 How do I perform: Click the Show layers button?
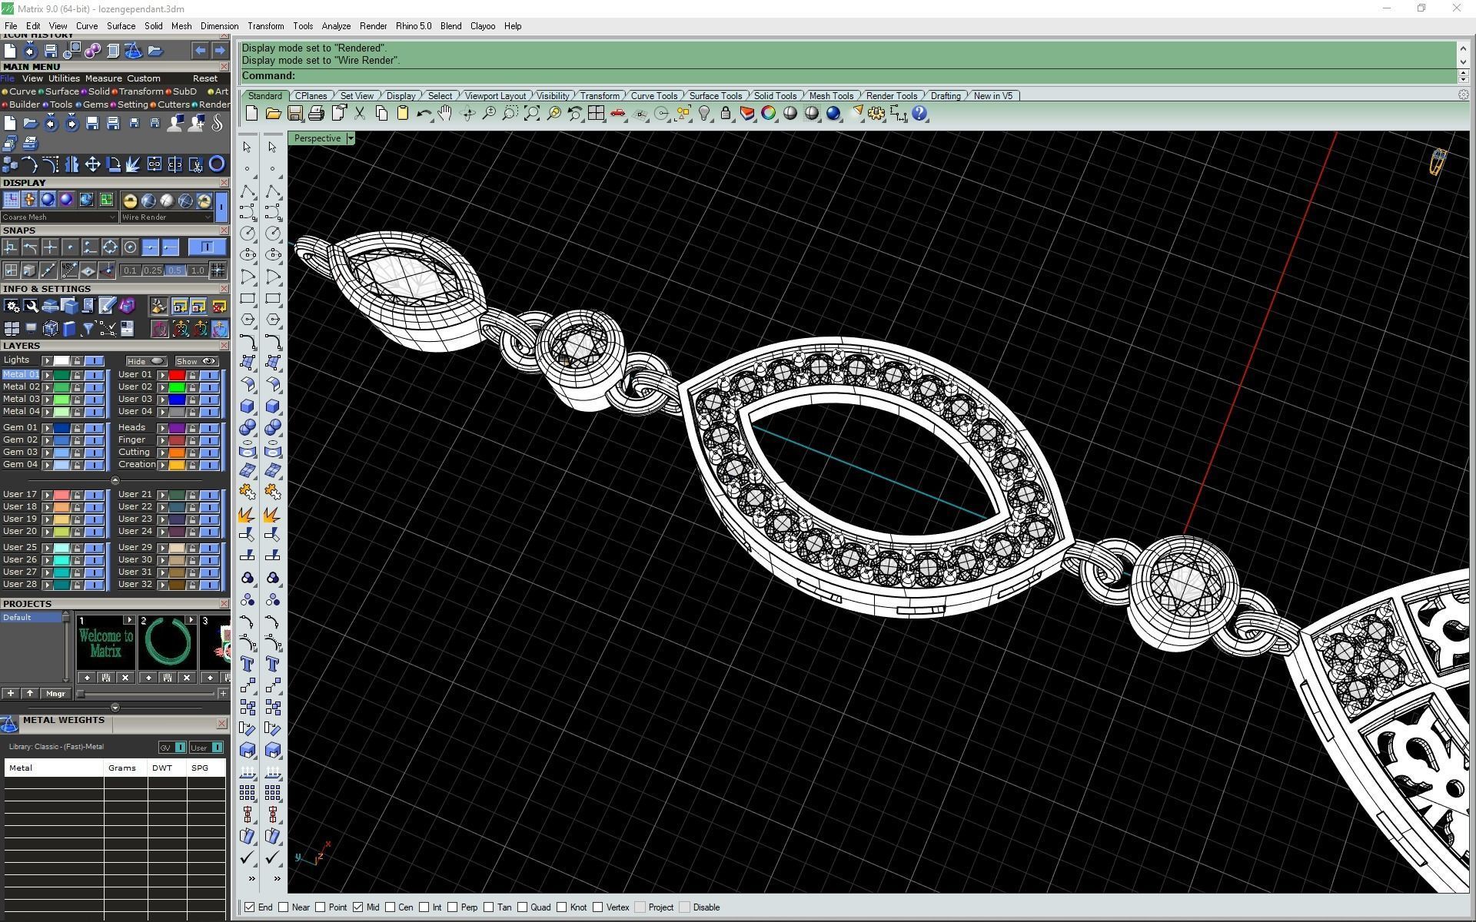pyautogui.click(x=196, y=361)
